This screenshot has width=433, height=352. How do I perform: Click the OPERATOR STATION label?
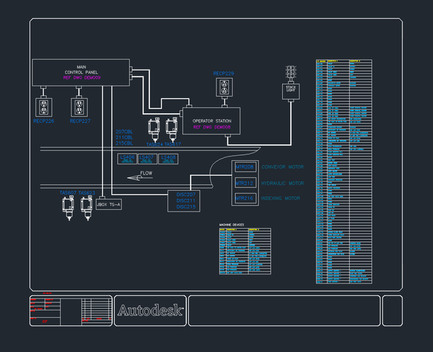(211, 121)
